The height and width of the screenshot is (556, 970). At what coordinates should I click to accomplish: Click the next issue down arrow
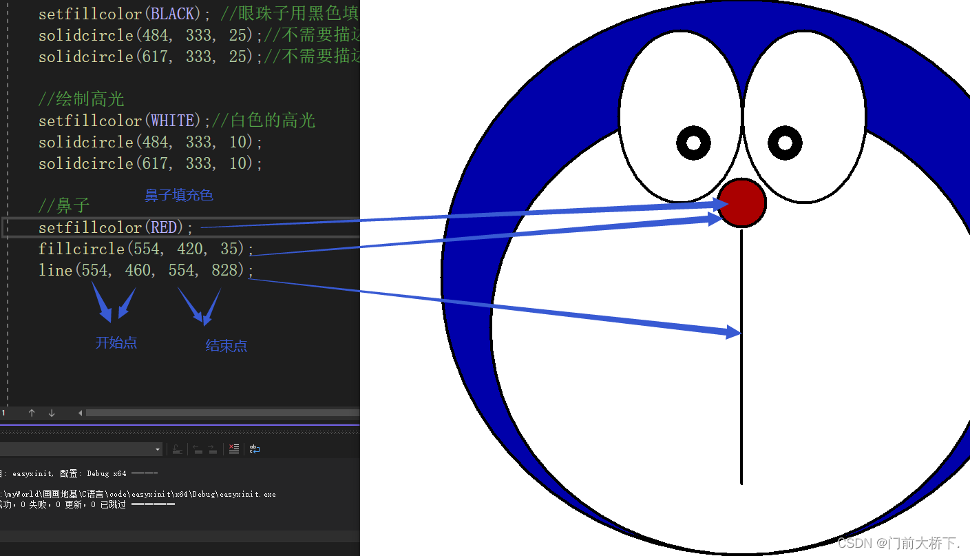[52, 413]
